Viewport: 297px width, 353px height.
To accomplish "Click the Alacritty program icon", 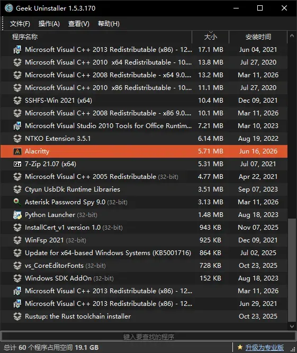I will pyautogui.click(x=17, y=151).
